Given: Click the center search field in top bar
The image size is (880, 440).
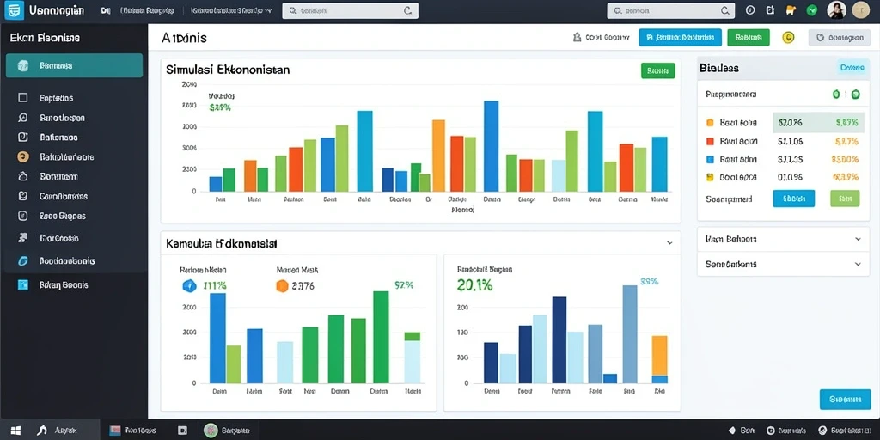Looking at the screenshot, I should (x=351, y=10).
